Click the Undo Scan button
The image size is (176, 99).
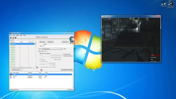[65, 42]
